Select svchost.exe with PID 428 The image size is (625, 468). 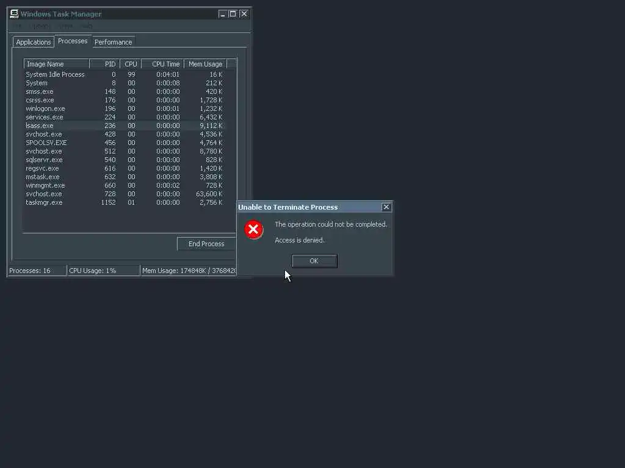(125, 135)
